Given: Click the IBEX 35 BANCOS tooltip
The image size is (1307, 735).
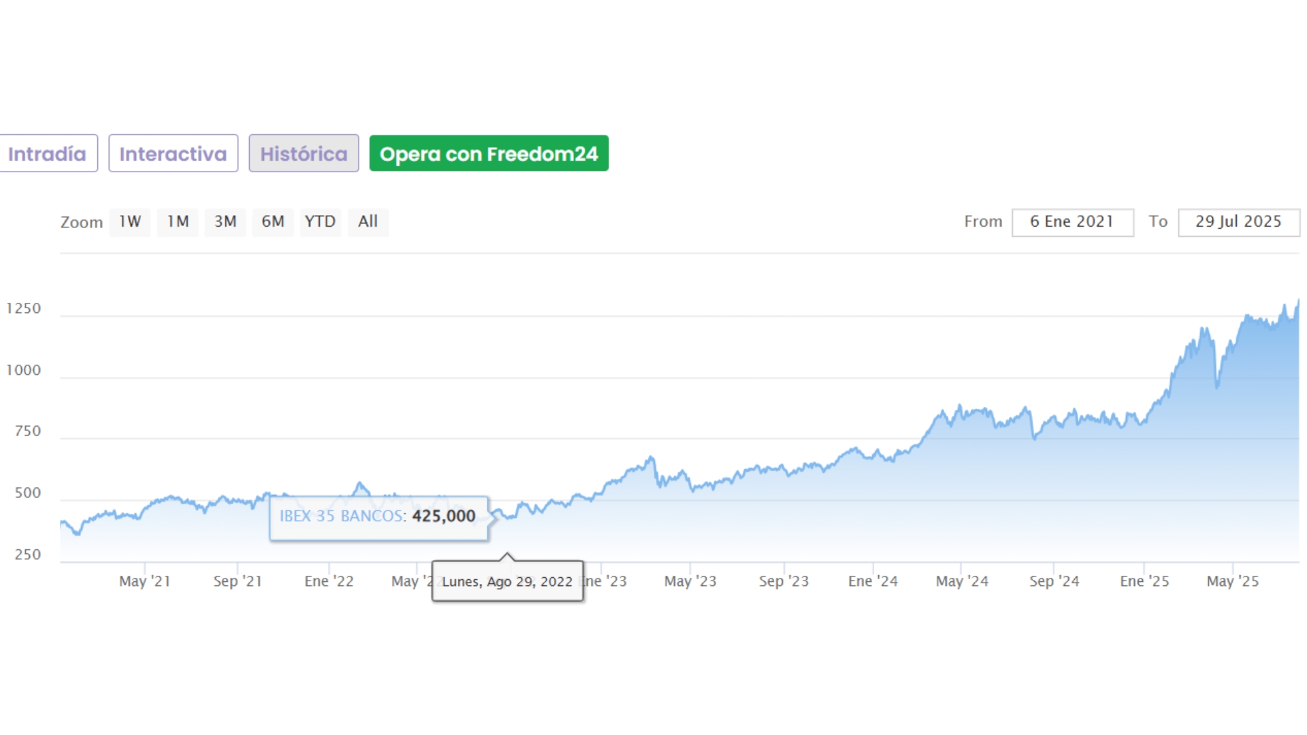Looking at the screenshot, I should pos(378,517).
